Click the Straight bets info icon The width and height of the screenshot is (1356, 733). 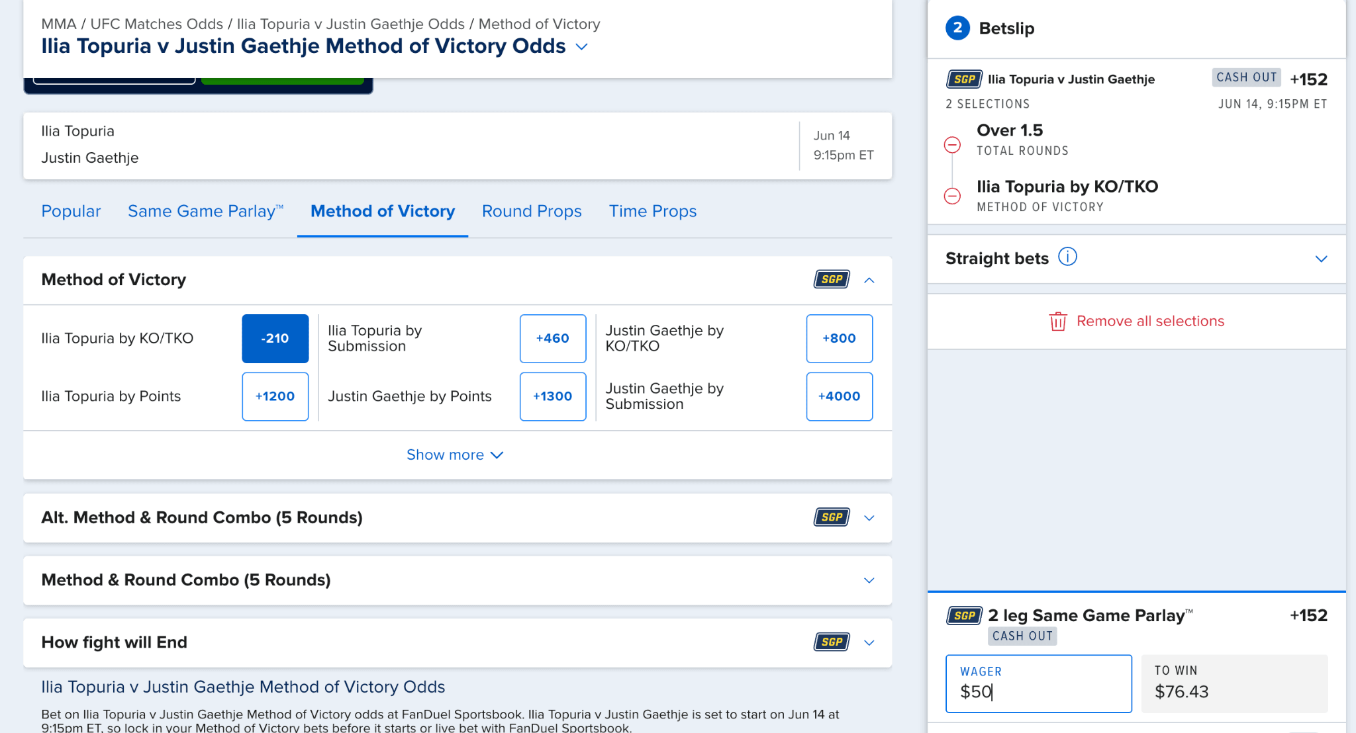click(x=1067, y=257)
